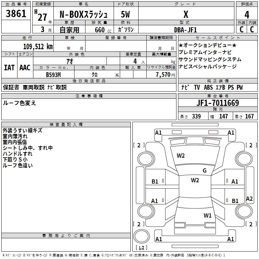Screen dimensions: 259x259
Task: Select the 検査員記入欄 section header
Action: tap(66, 124)
